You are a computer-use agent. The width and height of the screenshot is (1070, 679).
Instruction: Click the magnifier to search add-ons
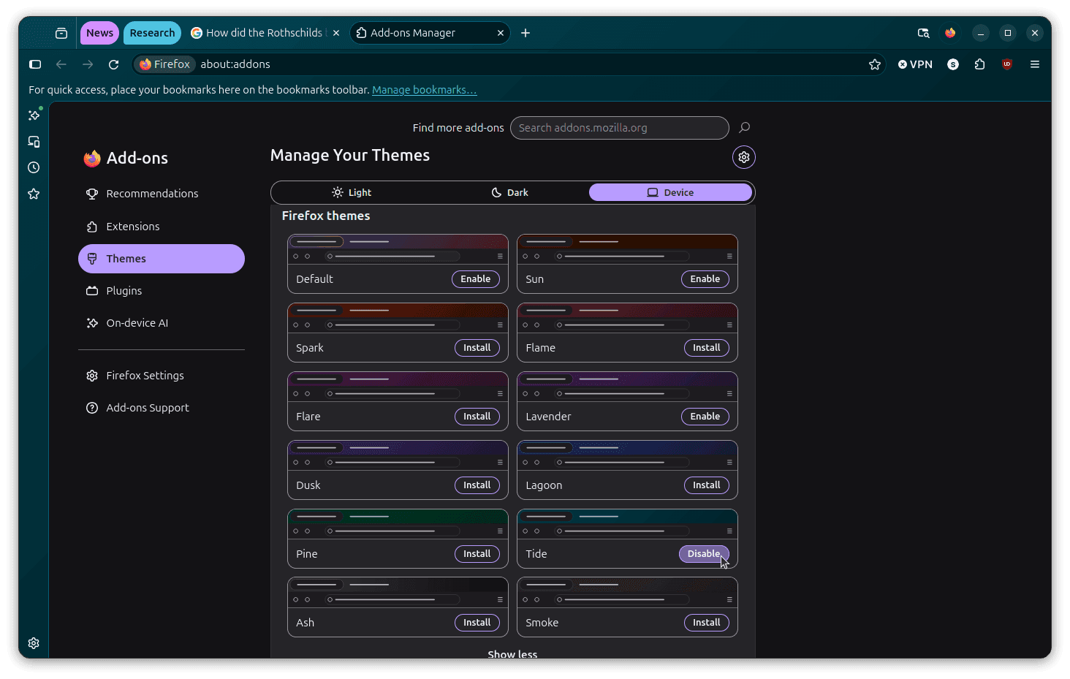click(745, 128)
